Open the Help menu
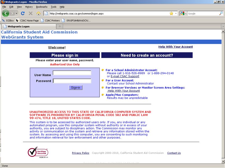225x168 pixels. point(62,7)
